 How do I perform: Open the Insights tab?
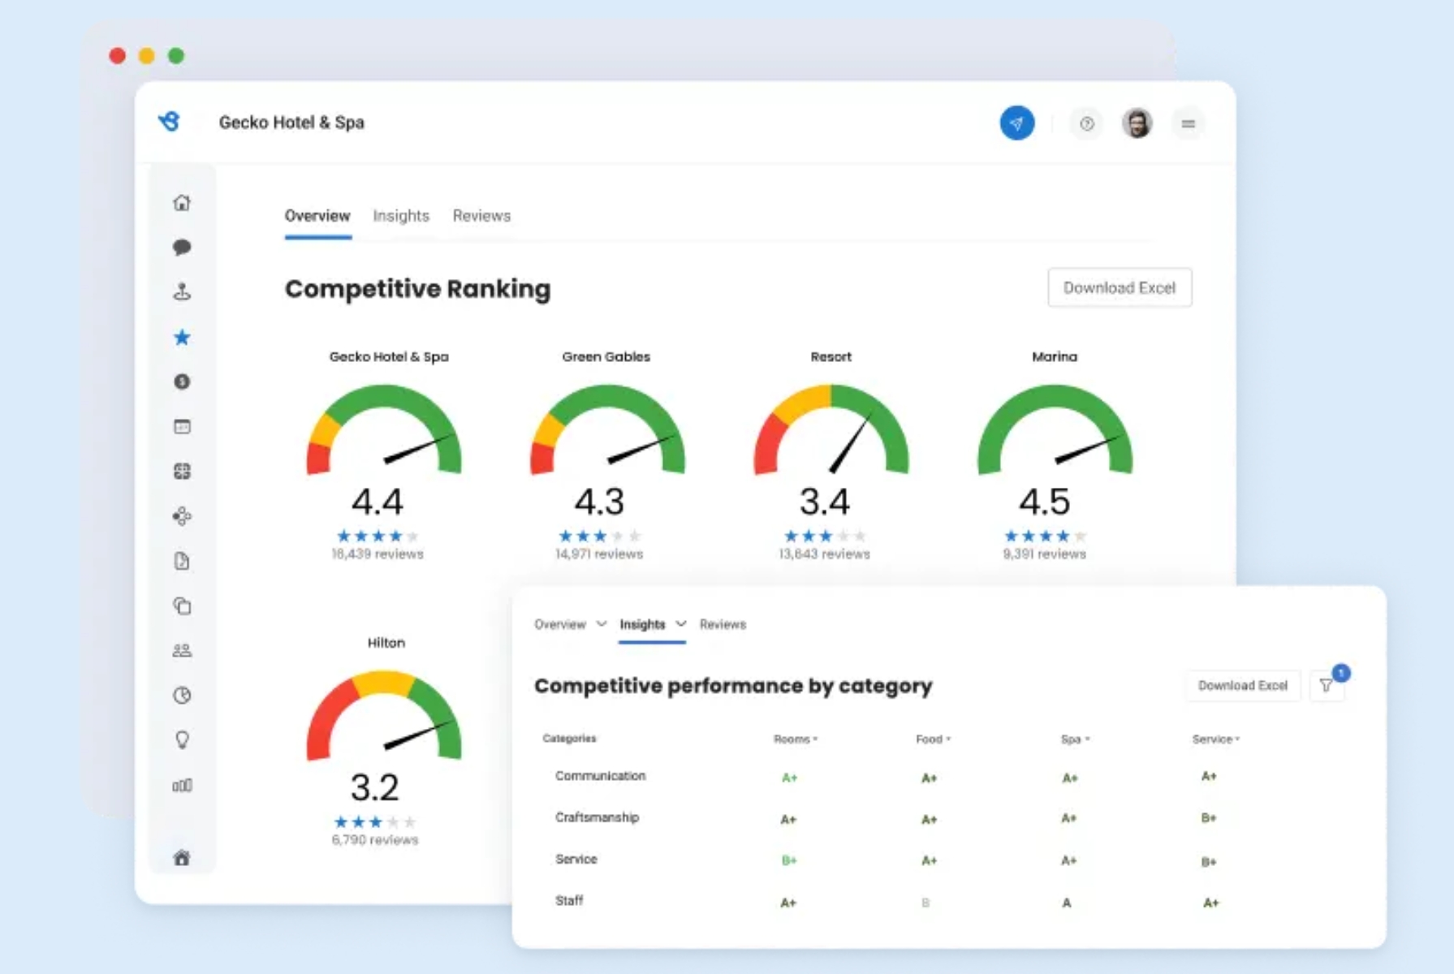pos(400,215)
